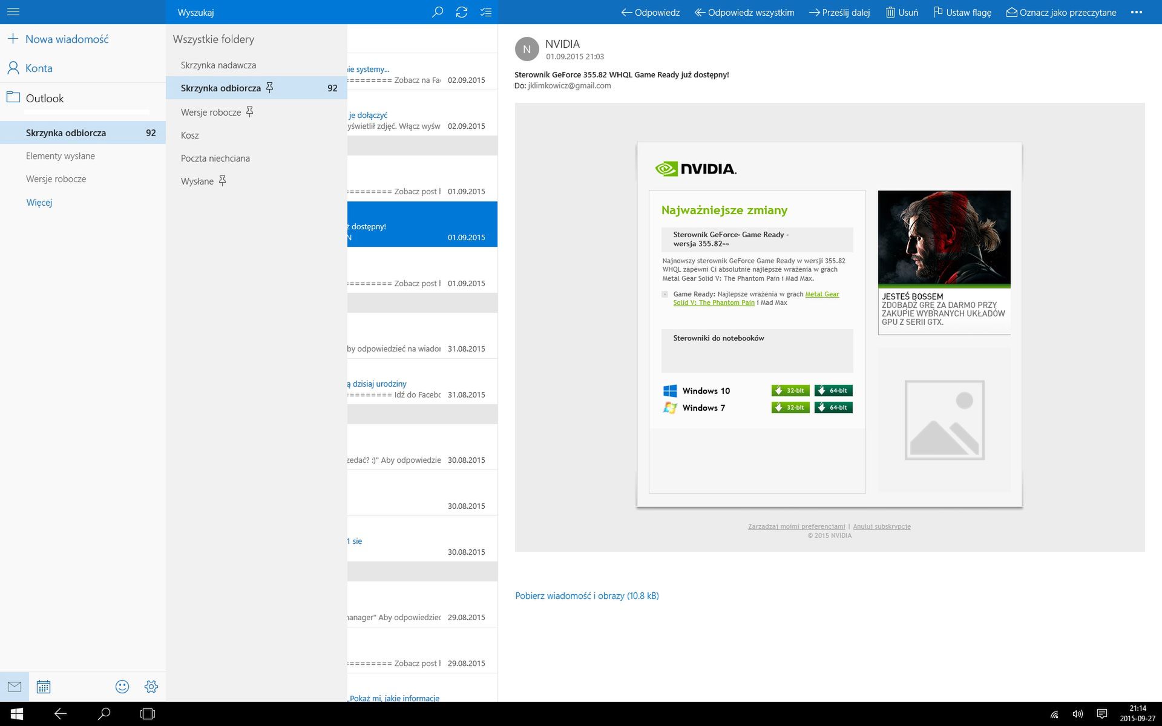
Task: Select the Outlook account folder
Action: coord(35,98)
